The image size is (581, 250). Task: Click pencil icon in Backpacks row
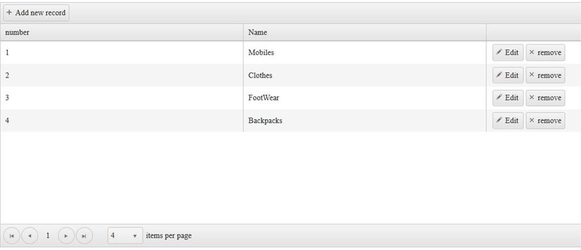[x=499, y=120]
